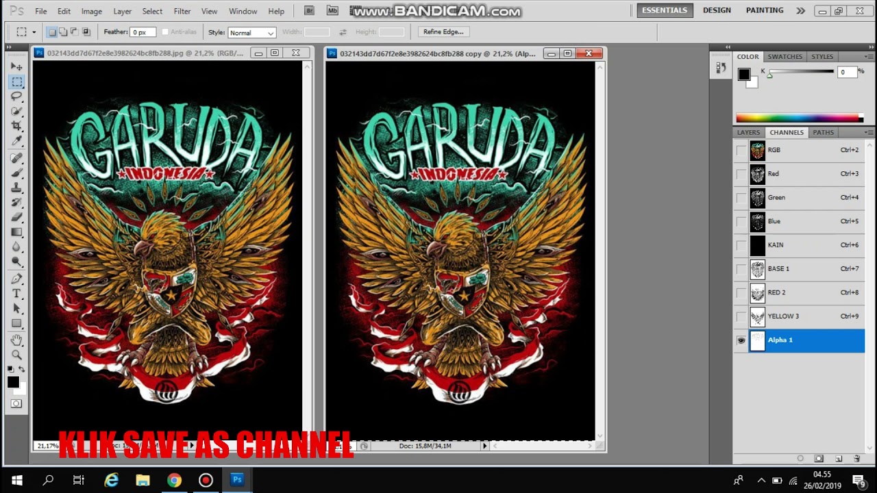Viewport: 877px width, 493px height.
Task: Create a new channel via panel icon
Action: (x=838, y=458)
